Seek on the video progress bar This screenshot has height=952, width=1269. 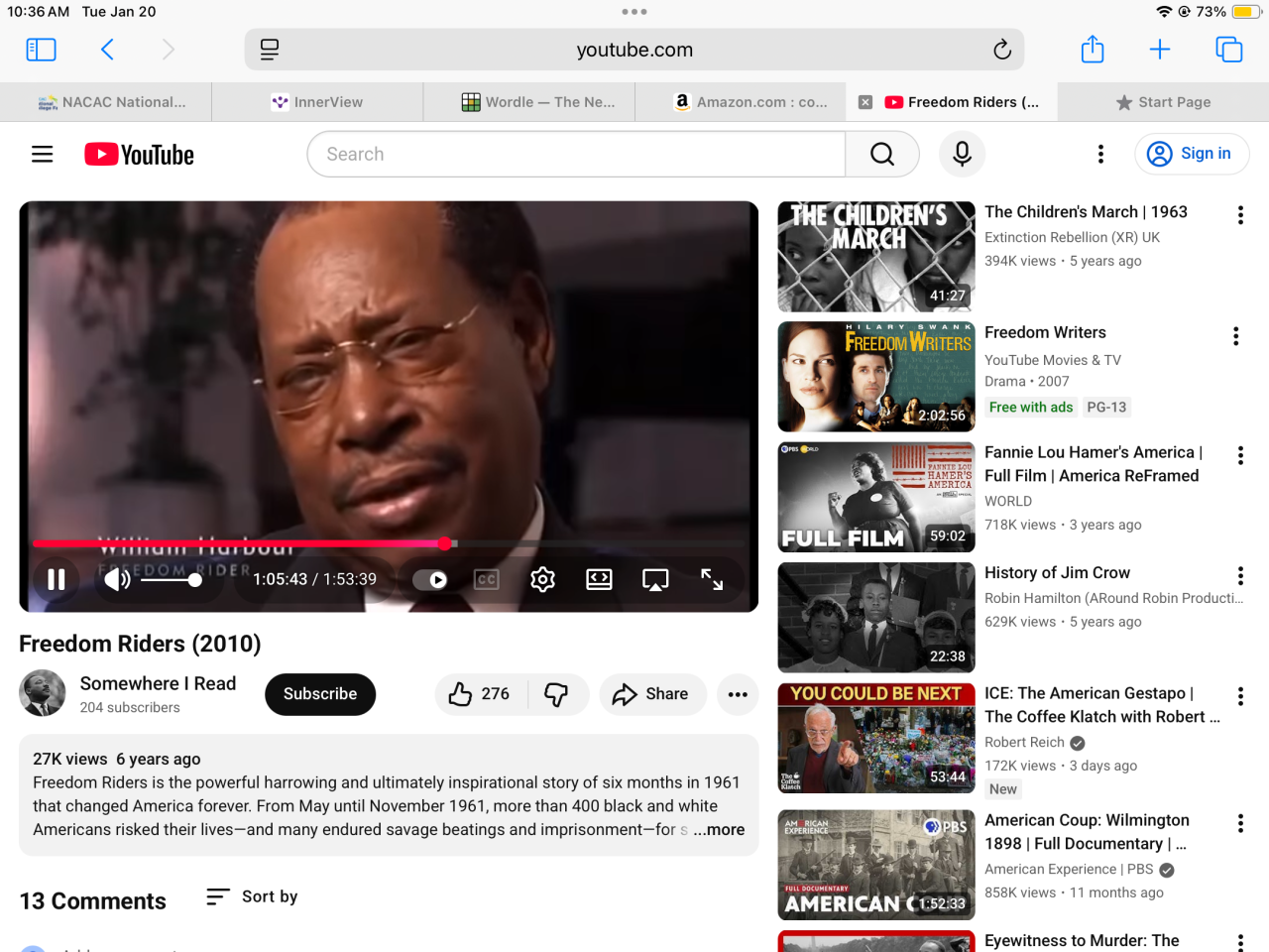pos(389,543)
